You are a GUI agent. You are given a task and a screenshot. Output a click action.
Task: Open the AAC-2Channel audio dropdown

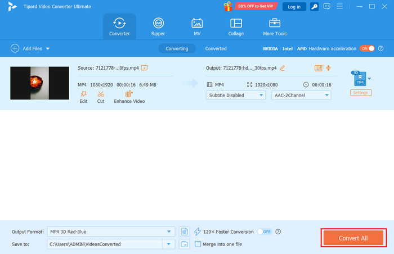tap(301, 96)
